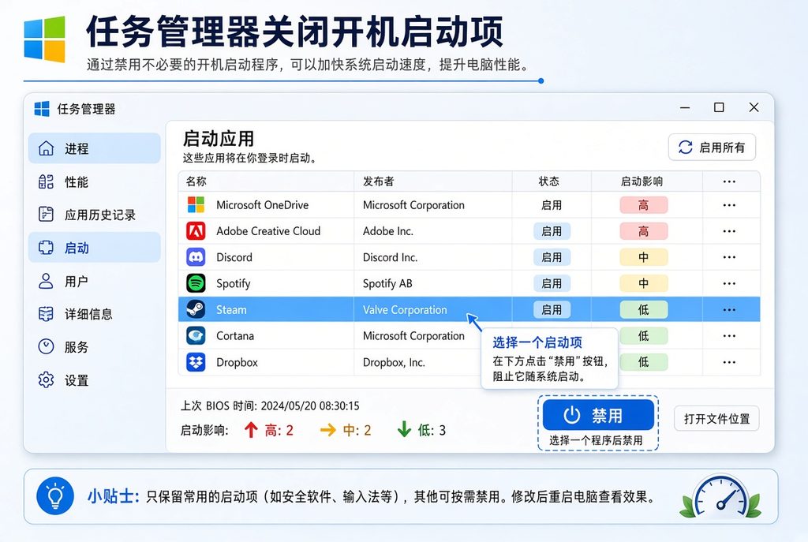Click the 启用 status badge for Steam
808x542 pixels.
552,309
